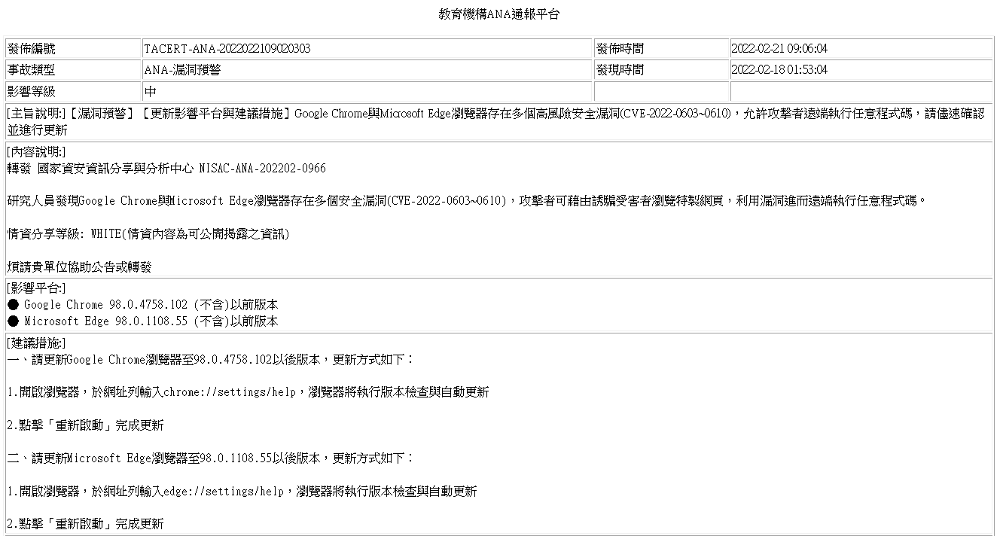Click the [建議措施:] heading

(x=36, y=343)
